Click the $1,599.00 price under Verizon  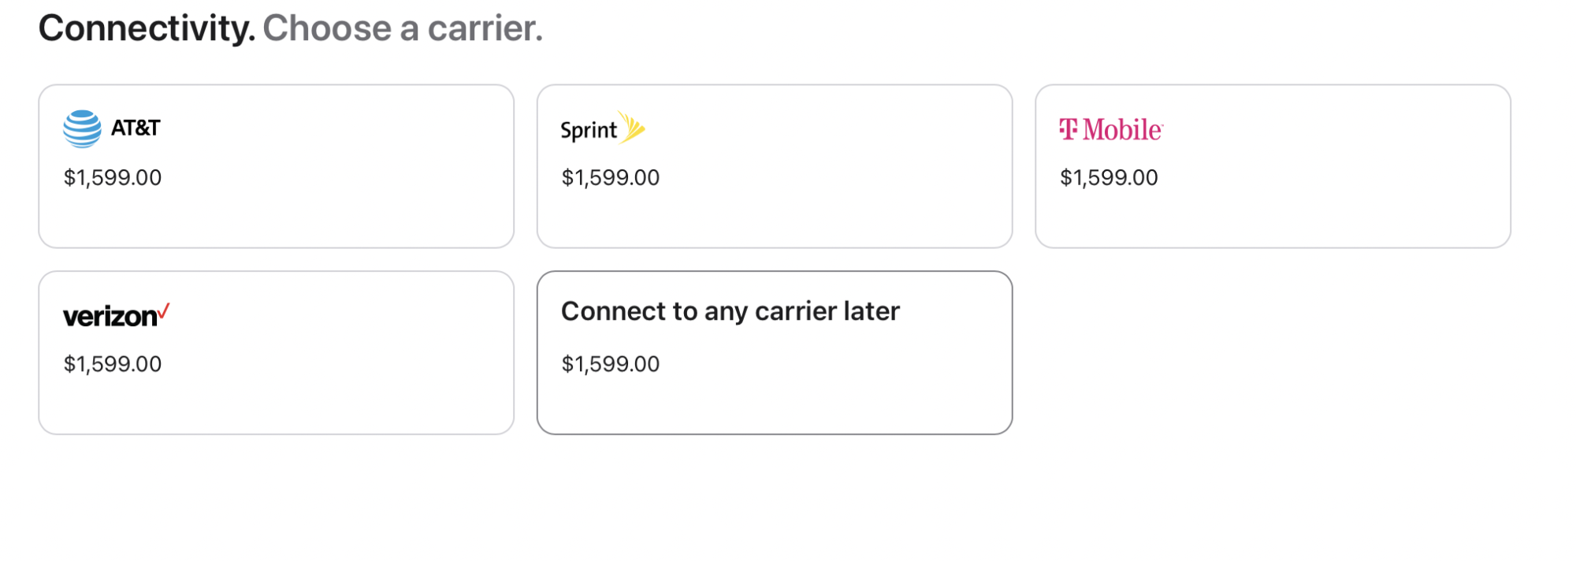tap(113, 364)
